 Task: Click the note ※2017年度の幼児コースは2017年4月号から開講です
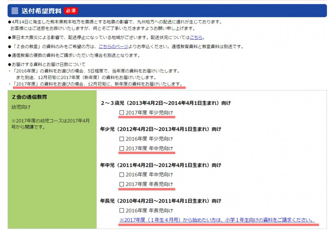click(50, 124)
